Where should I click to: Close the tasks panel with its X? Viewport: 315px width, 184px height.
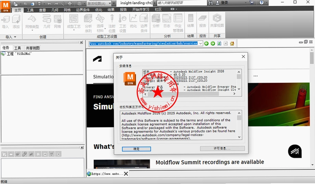[81, 42]
